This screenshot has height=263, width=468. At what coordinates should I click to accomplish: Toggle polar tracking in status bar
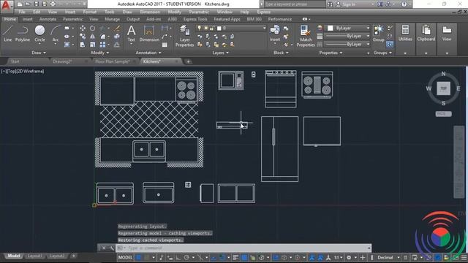(186, 257)
